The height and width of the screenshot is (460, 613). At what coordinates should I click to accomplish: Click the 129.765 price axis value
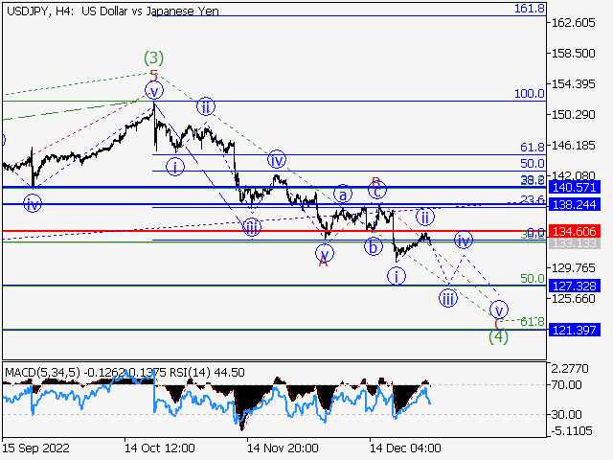coord(573,268)
